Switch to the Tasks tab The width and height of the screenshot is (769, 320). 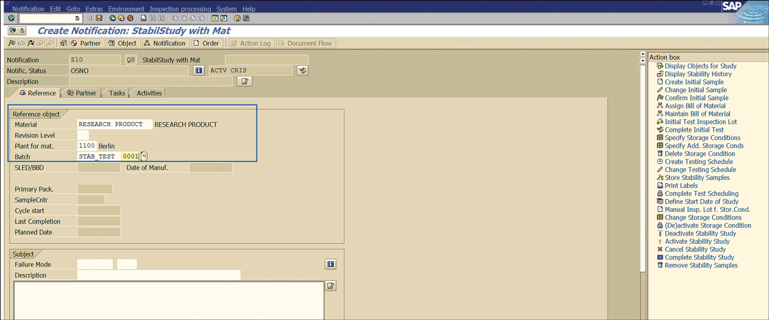(116, 93)
